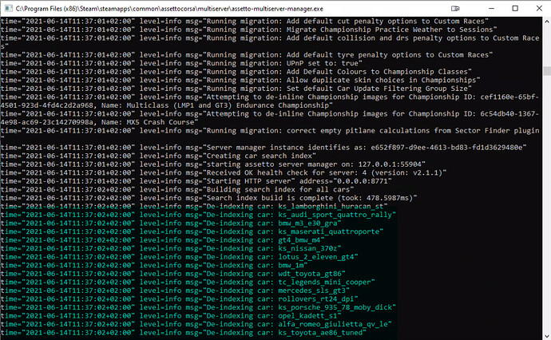Maximize the console window
Screen dimensions: 551x340
coord(515,9)
